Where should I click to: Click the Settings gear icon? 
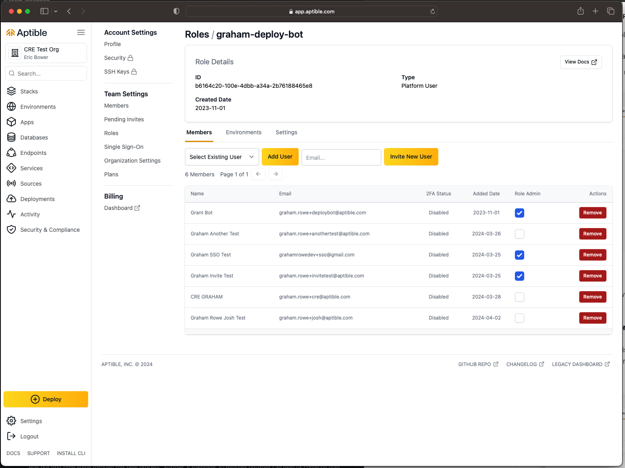pos(11,421)
